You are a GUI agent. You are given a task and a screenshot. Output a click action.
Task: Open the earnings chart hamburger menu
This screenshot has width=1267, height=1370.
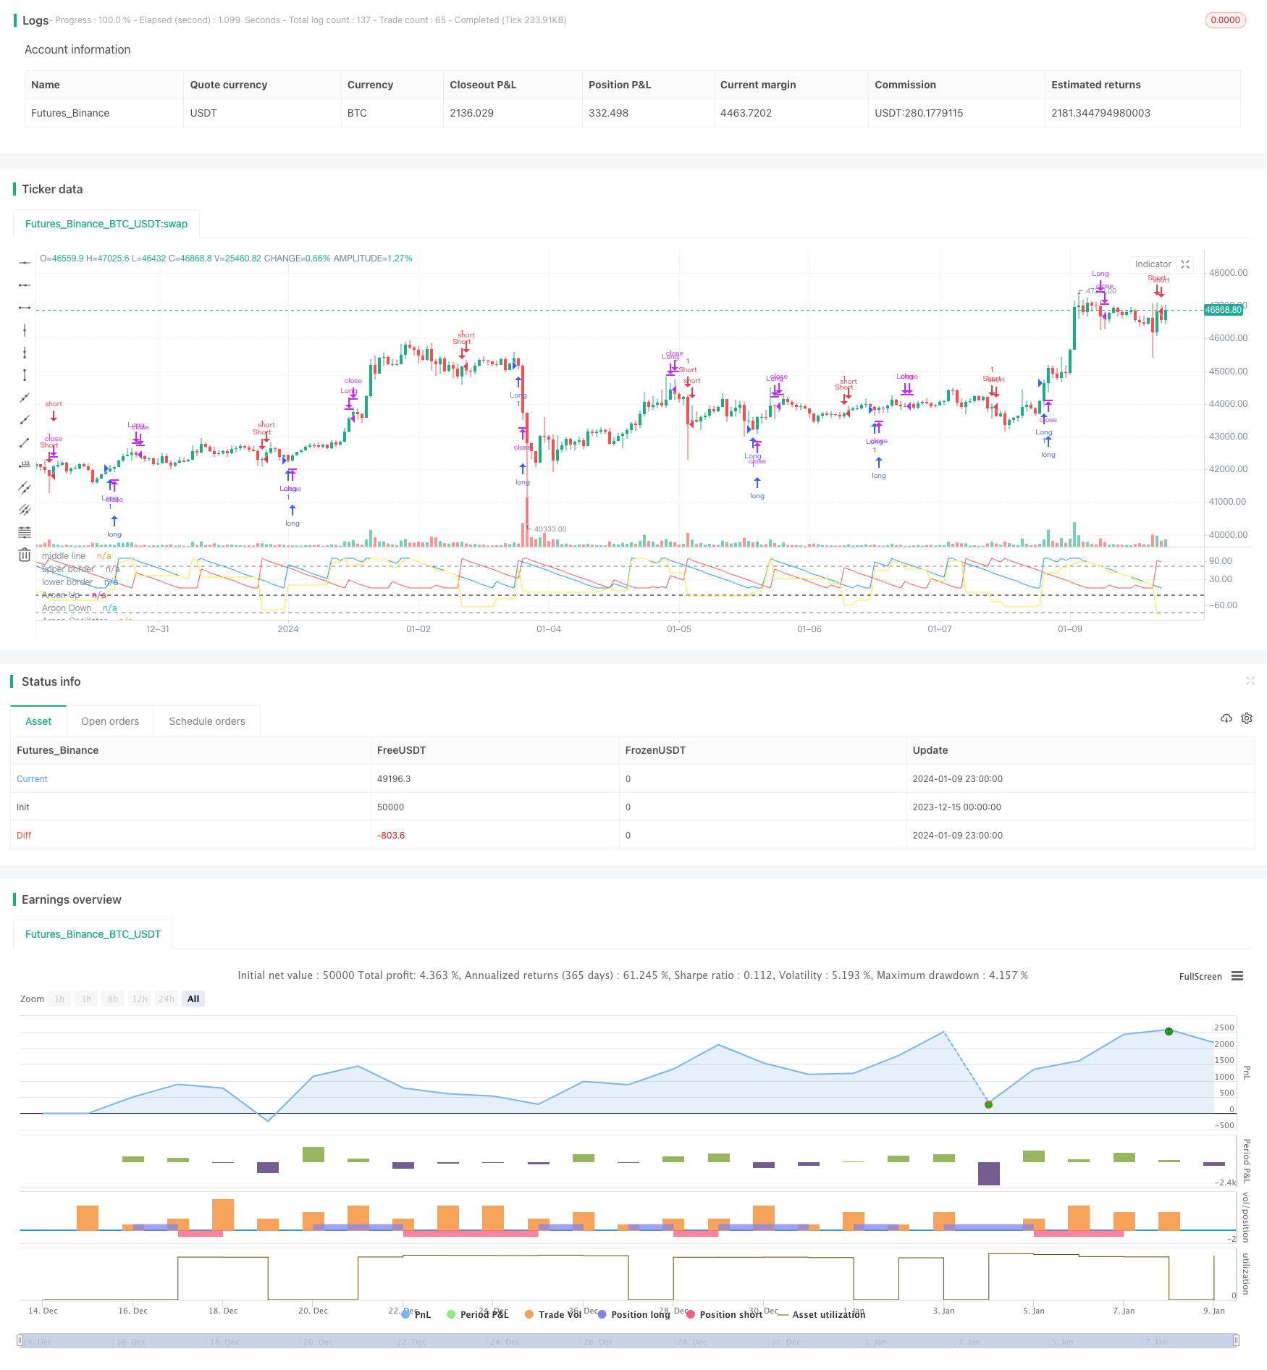click(x=1237, y=976)
